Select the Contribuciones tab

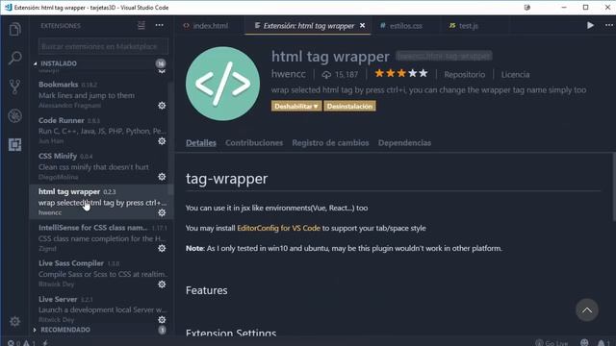pyautogui.click(x=254, y=143)
